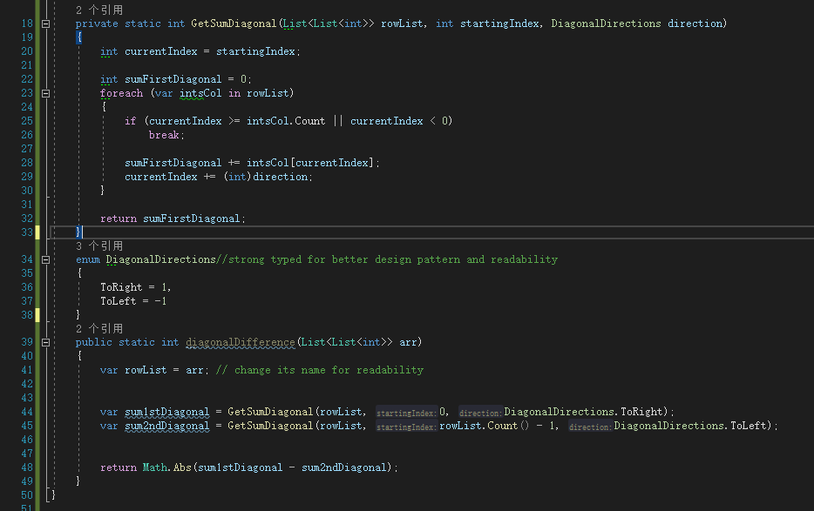This screenshot has height=511, width=814.
Task: Open the '3 个引用' CodeLens above DiagonalDirections enum
Action: [x=99, y=245]
